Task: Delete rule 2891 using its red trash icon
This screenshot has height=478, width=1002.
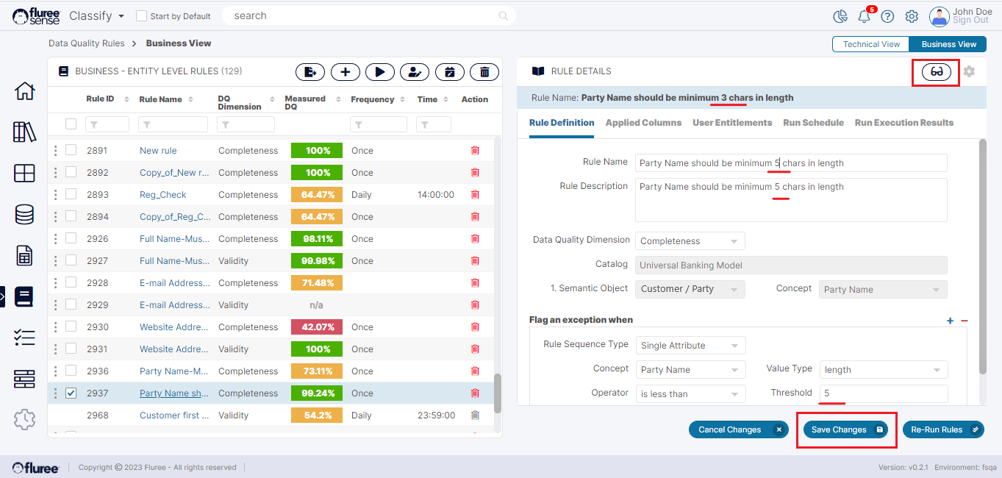Action: (x=475, y=151)
